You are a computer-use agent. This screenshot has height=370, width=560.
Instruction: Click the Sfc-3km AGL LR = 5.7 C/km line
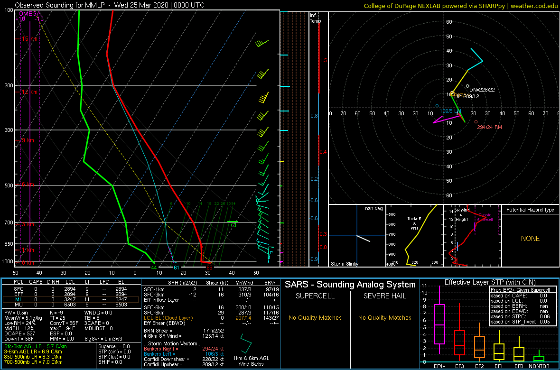(x=36, y=347)
